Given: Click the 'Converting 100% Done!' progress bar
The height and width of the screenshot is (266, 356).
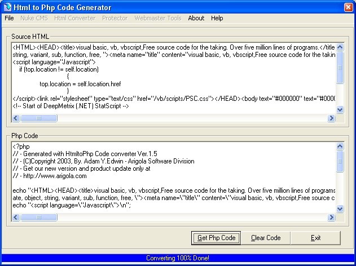Looking at the screenshot, I should click(x=178, y=258).
